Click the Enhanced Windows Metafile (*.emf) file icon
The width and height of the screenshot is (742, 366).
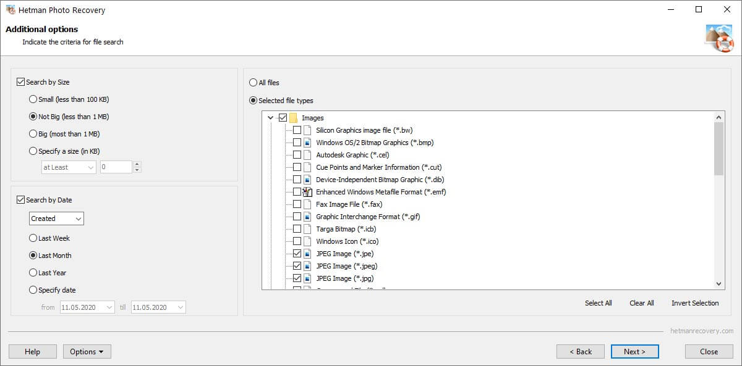pyautogui.click(x=307, y=192)
